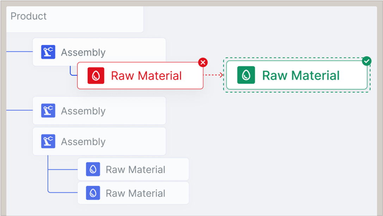
Task: Select the bottom Assembly label text
Action: (83, 142)
